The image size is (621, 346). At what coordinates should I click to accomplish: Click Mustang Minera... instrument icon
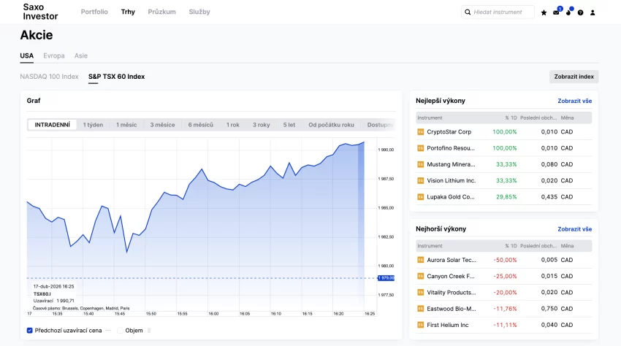(421, 164)
